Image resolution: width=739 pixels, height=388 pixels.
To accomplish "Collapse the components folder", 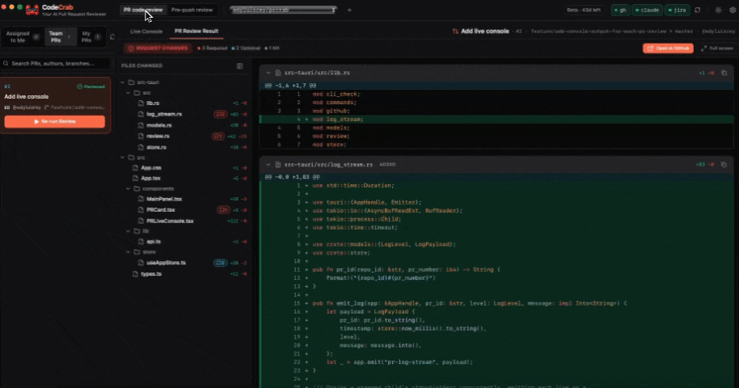I will point(128,188).
